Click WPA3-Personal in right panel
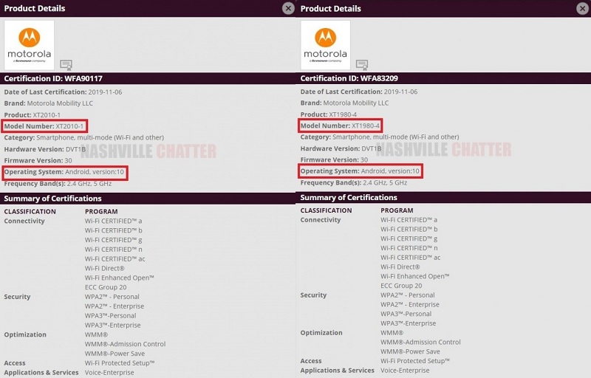The height and width of the screenshot is (378, 591). coord(406,314)
